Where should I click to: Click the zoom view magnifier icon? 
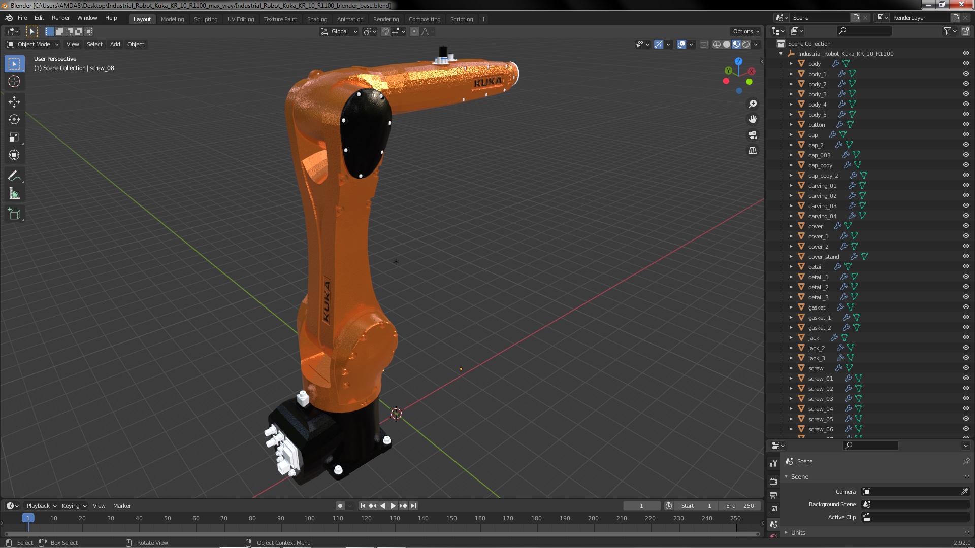click(753, 104)
